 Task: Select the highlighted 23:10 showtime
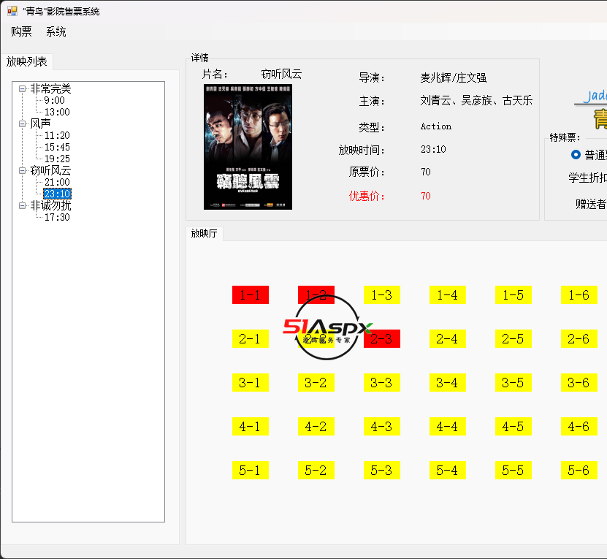point(57,194)
